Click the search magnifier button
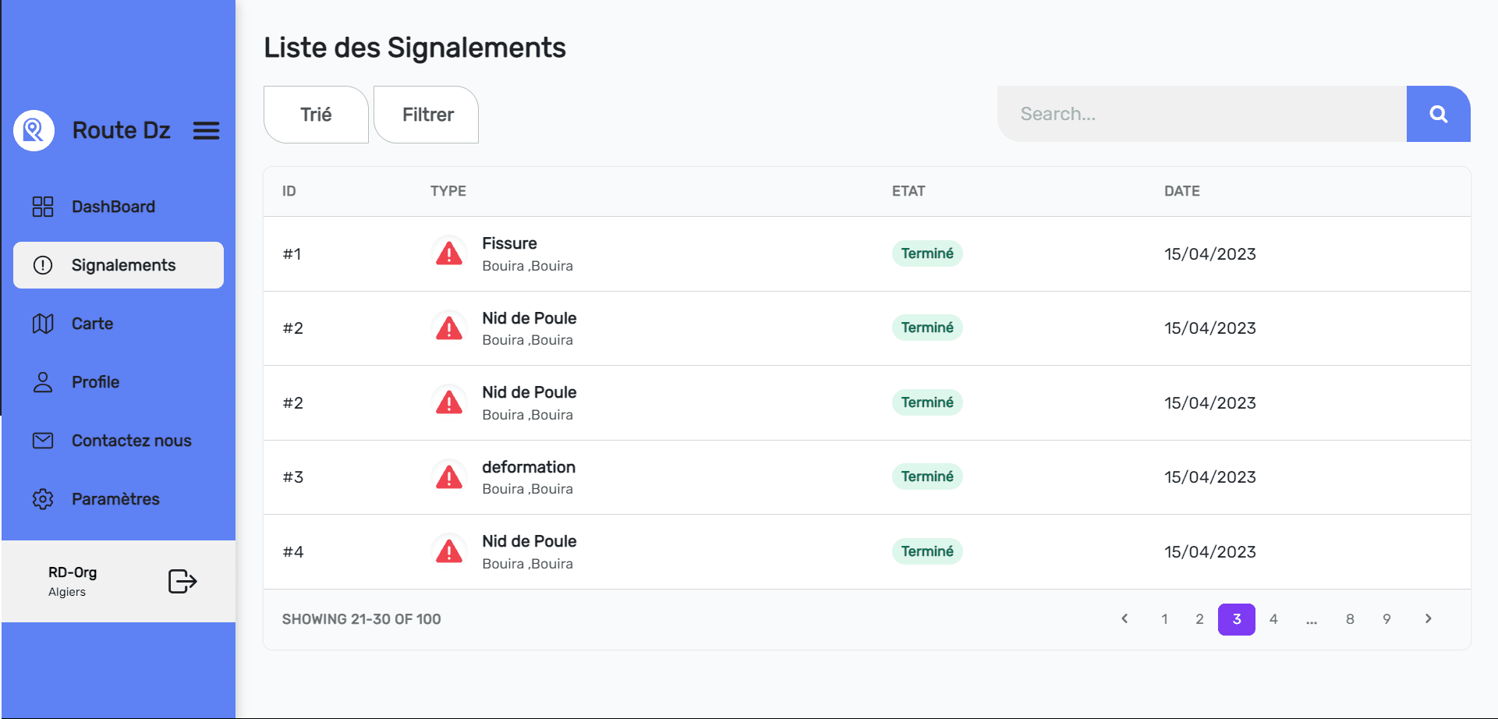Screen dimensions: 1498x719 pyautogui.click(x=1439, y=114)
